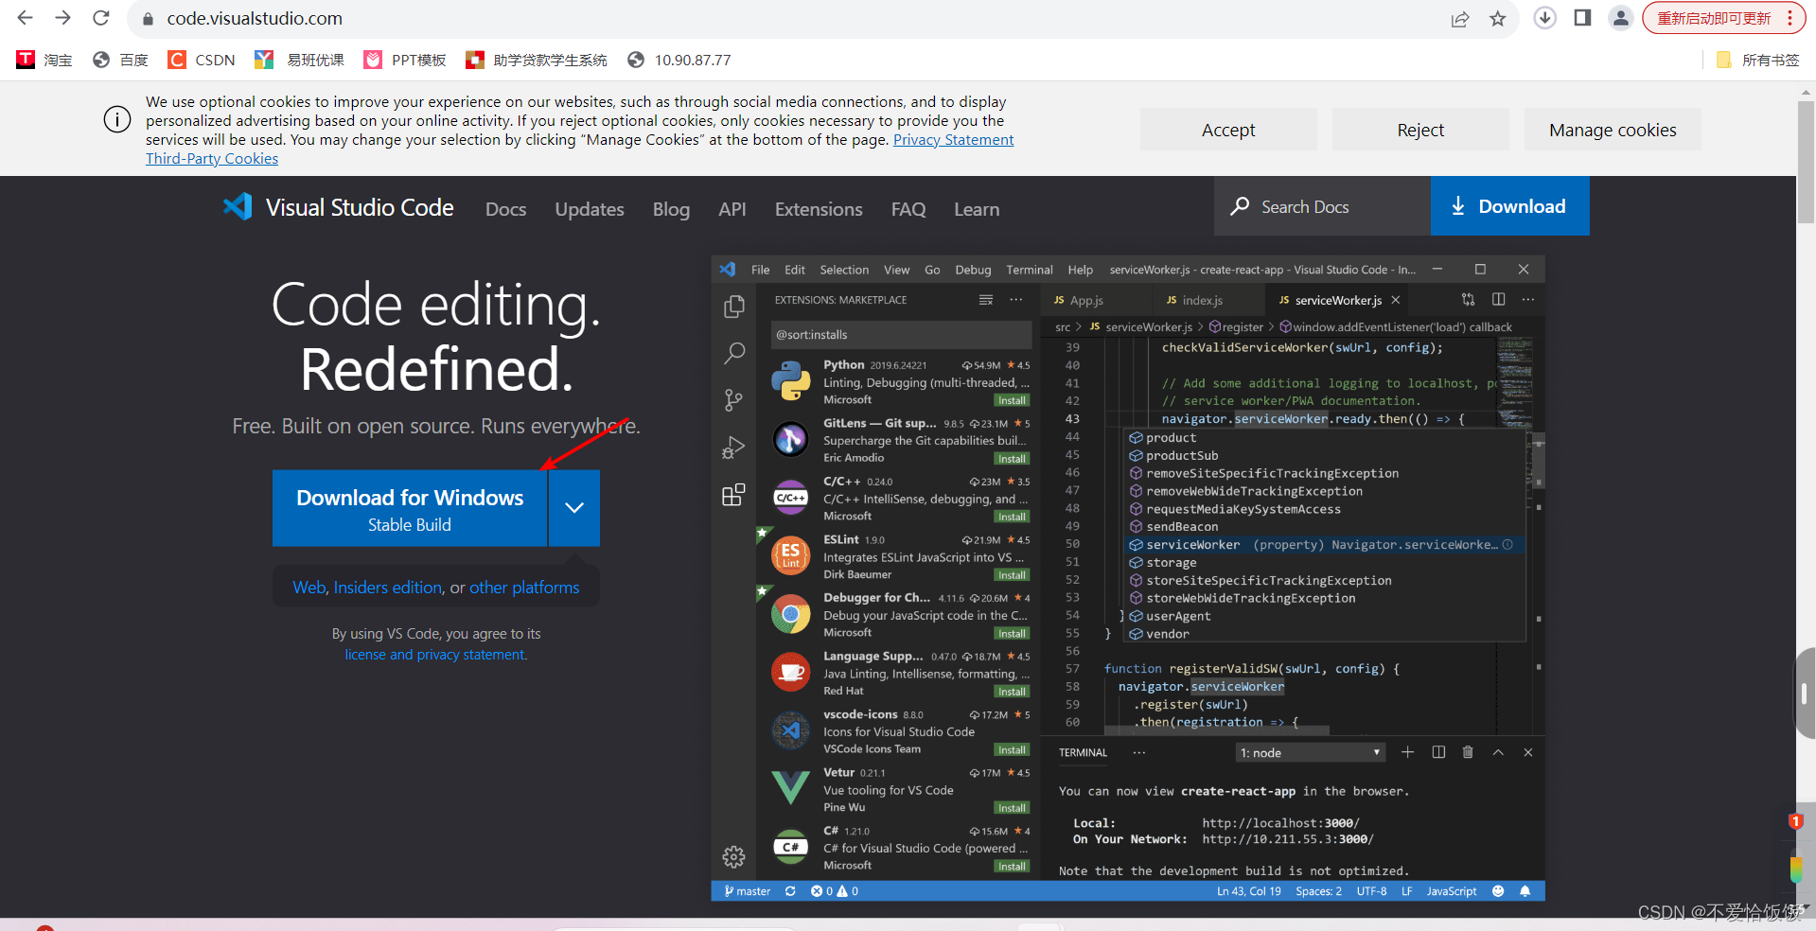Click the Search magnifier in screenshot activity bar
Image resolution: width=1816 pixels, height=931 pixels.
[x=733, y=354]
